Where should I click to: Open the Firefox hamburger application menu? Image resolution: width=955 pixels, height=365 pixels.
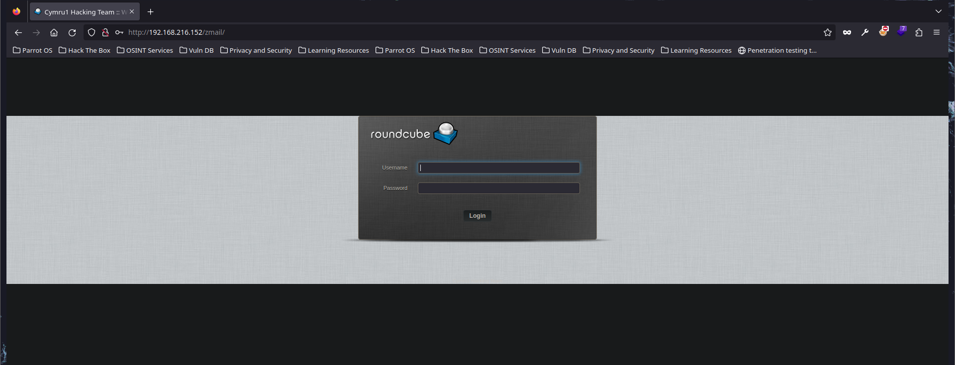937,32
